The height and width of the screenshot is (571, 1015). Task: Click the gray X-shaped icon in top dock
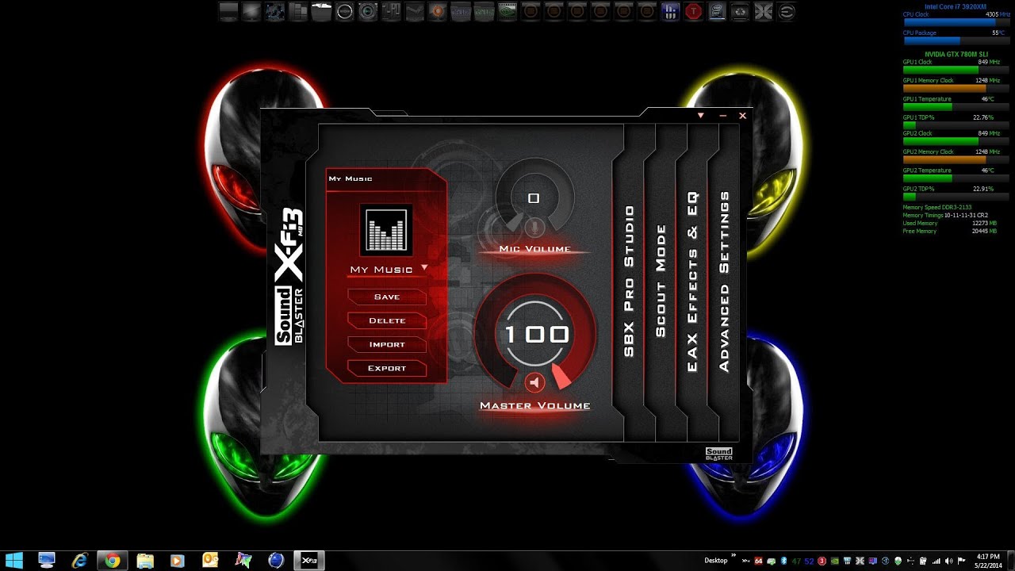coord(763,11)
